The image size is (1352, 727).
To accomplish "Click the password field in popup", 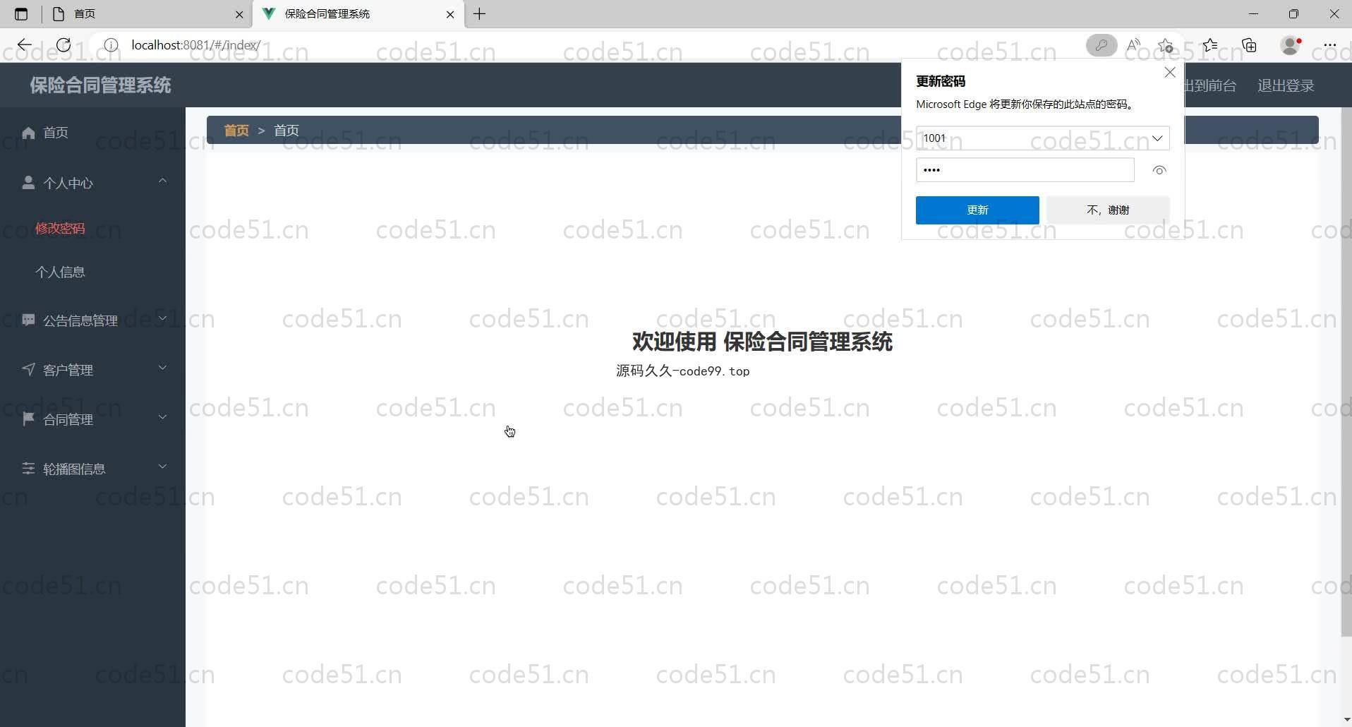I will (1025, 170).
